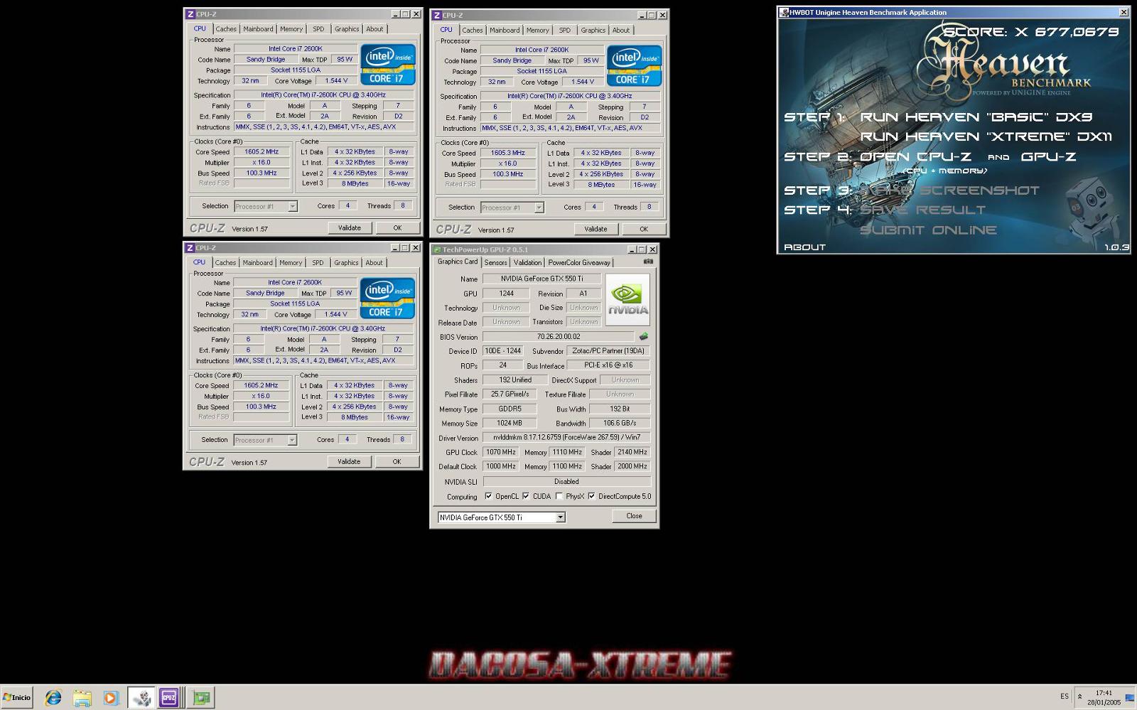Viewport: 1137px width, 710px height.
Task: Open About in the Heaven app
Action: [x=804, y=247]
